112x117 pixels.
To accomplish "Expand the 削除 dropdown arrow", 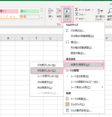I will point(59,19).
